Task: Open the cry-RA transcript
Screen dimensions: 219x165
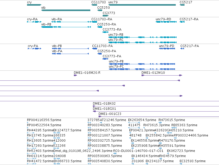Action: 34,22
